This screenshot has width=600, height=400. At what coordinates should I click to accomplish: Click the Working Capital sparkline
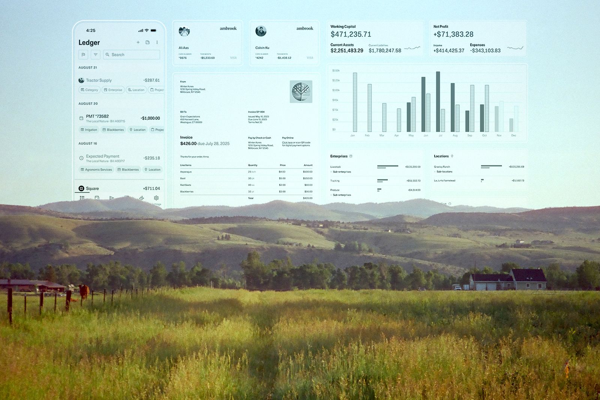[412, 48]
